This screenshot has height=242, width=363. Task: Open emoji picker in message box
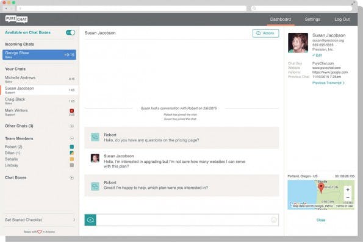point(274,220)
